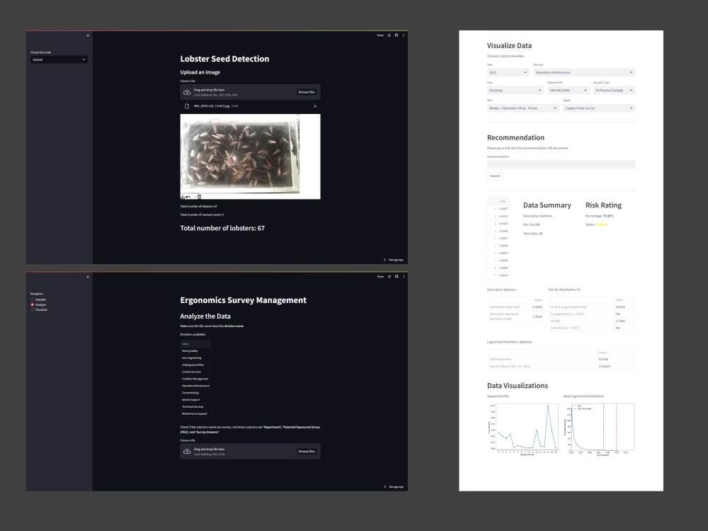The image size is (708, 531).
Task: Star the Lobster Seed Detection app
Action: 389,35
